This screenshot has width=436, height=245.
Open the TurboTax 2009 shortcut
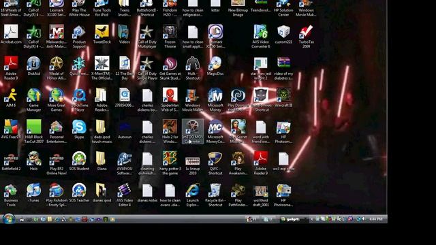tap(306, 36)
